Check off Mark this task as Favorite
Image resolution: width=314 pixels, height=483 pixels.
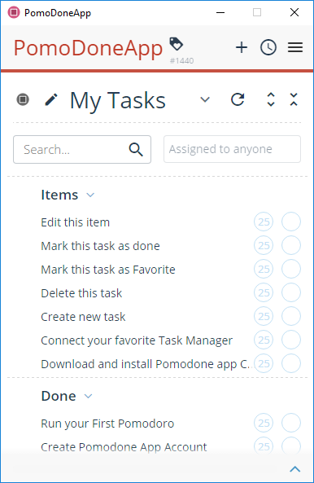coord(291,269)
